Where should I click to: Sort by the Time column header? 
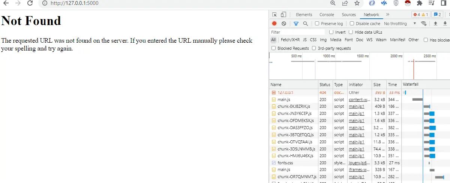[x=393, y=85]
